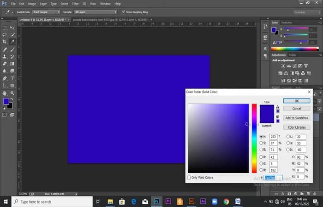Open the File menu

click(13, 4)
